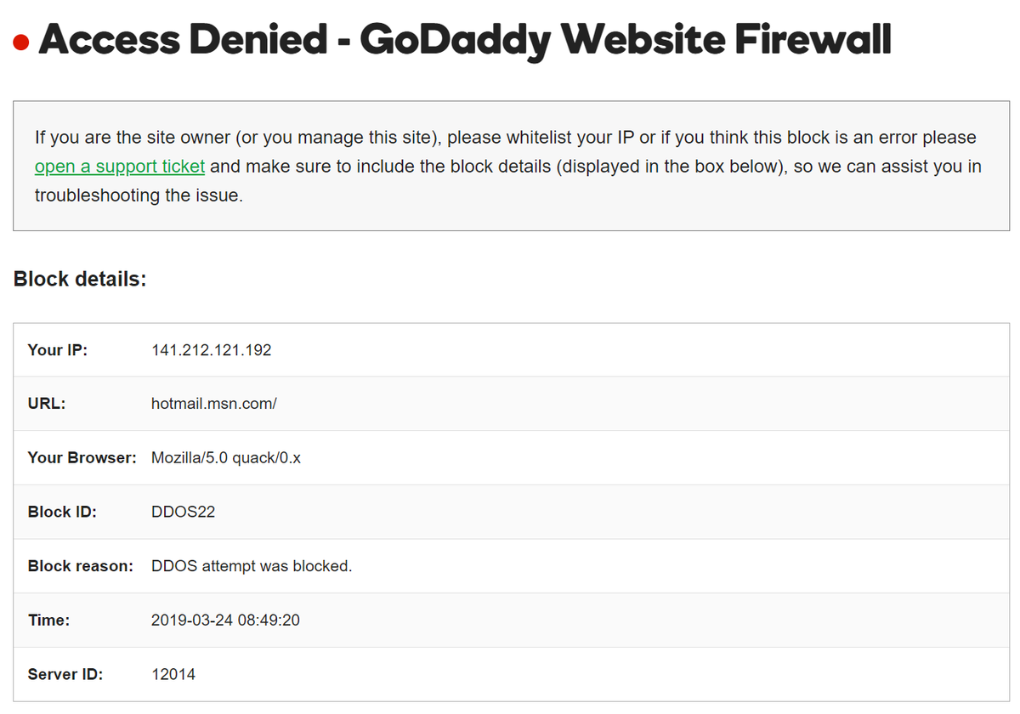The height and width of the screenshot is (714, 1020).
Task: Open the 'open a support ticket' link
Action: pos(120,167)
